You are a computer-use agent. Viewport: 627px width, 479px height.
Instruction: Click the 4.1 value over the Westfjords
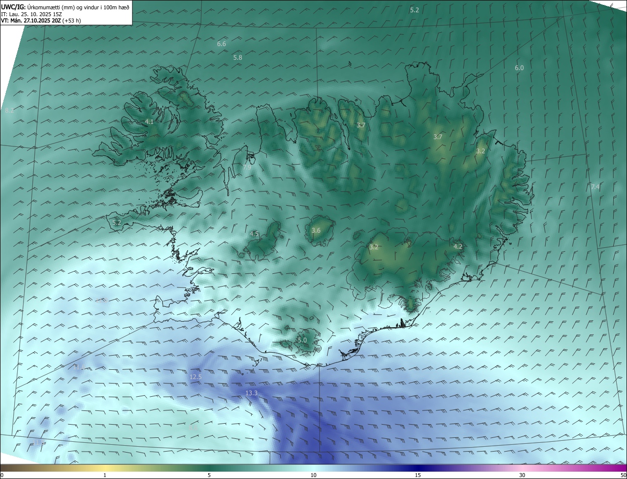[149, 121]
